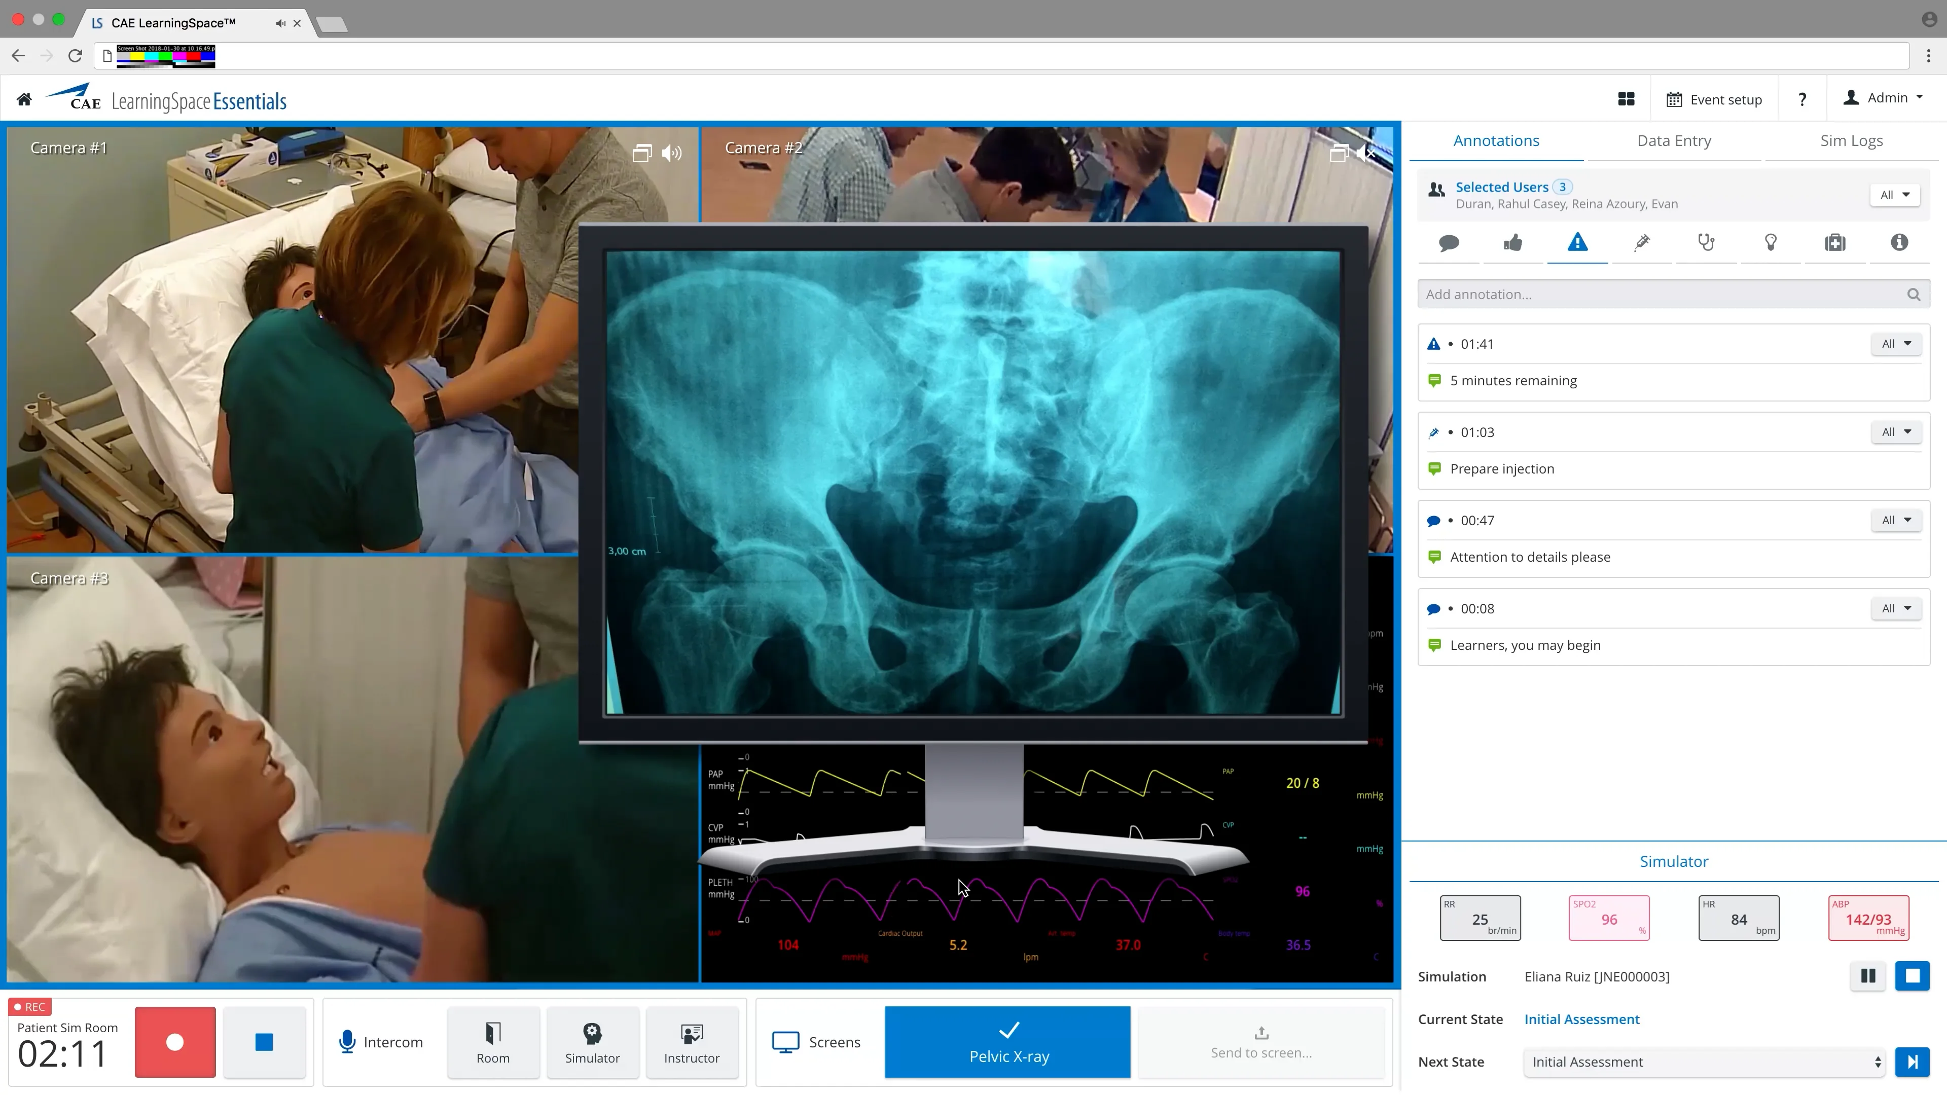The image size is (1947, 1095).
Task: Select the warning triangle annotation category
Action: click(1577, 242)
